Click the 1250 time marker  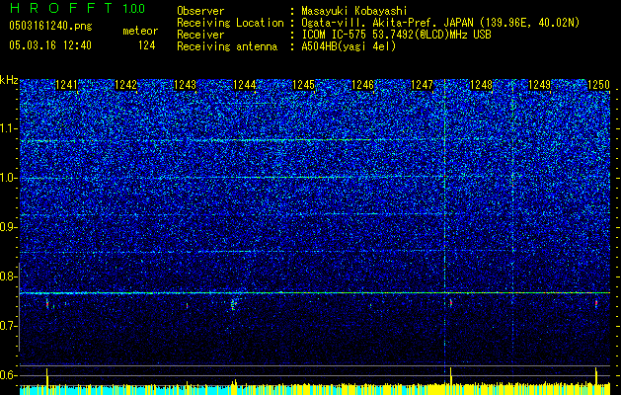598,85
